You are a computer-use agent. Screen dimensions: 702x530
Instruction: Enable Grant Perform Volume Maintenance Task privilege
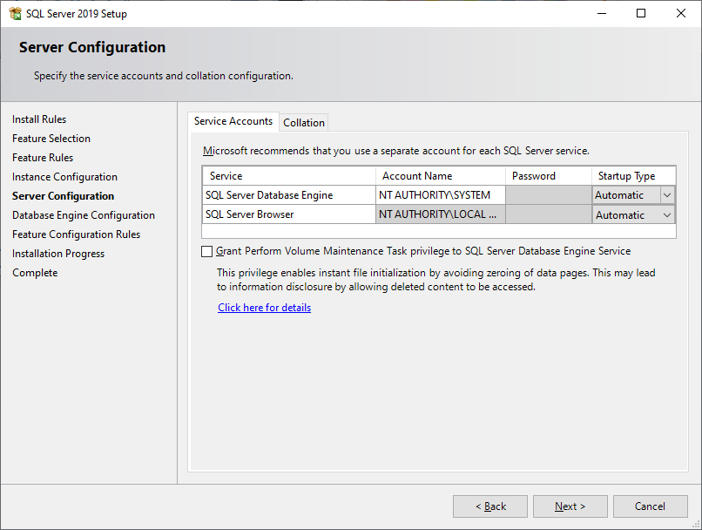point(206,251)
